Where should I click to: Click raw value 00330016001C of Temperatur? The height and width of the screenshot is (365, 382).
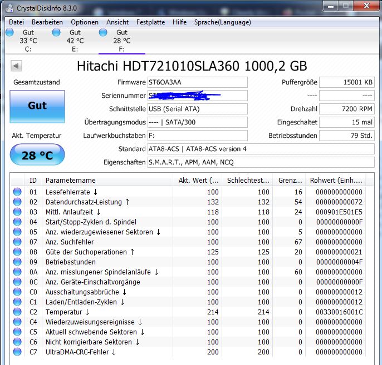tap(339, 312)
